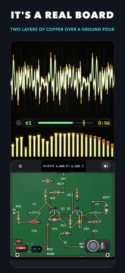Select the red CPK capacitor
The width and height of the screenshot is (125, 273).
point(34,222)
